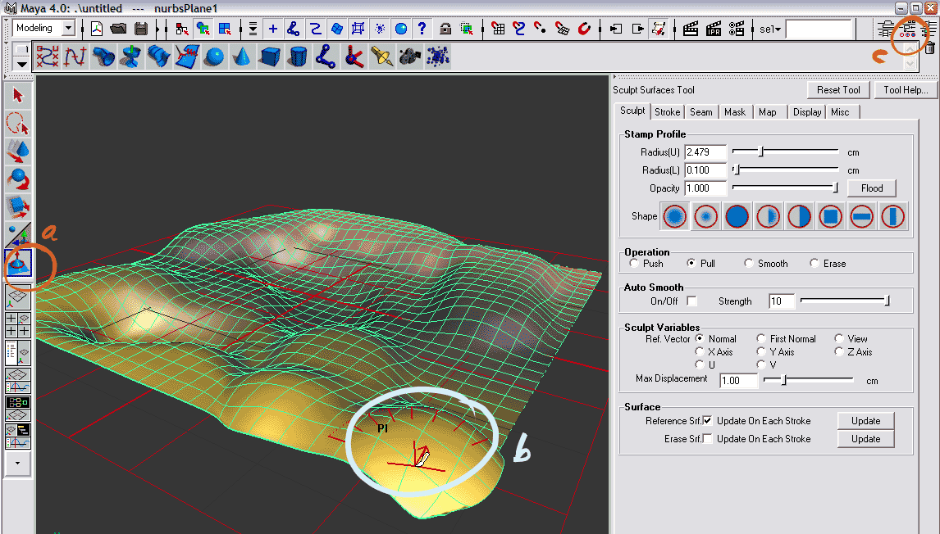The width and height of the screenshot is (940, 534).
Task: Switch to the Stroke tab
Action: pos(667,112)
